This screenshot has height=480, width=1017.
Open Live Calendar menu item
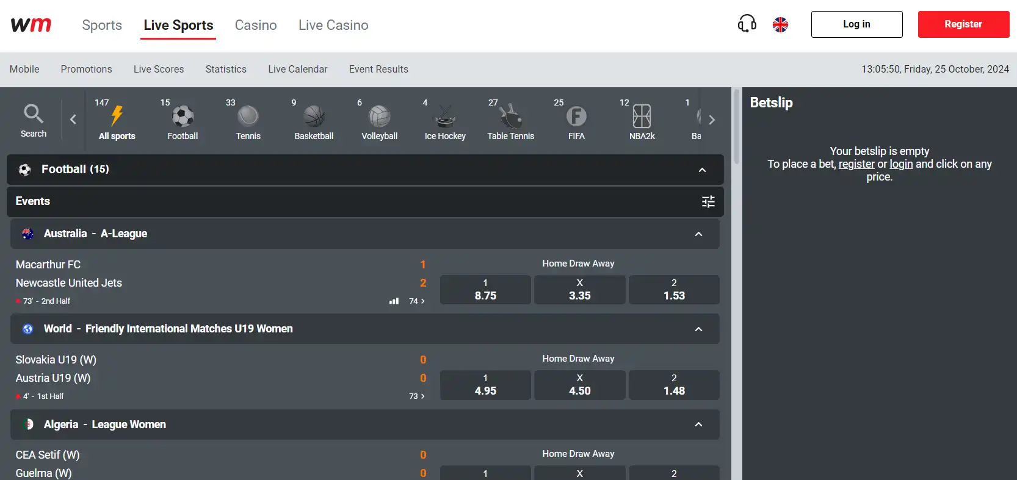coord(298,70)
